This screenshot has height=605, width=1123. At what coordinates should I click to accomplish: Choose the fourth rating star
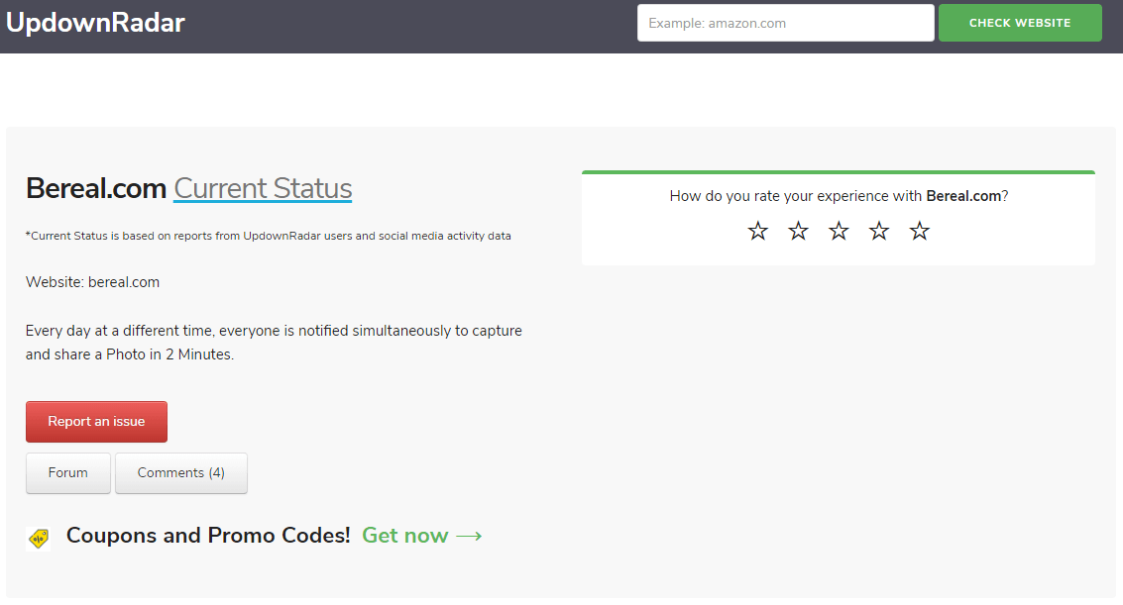pyautogui.click(x=879, y=231)
